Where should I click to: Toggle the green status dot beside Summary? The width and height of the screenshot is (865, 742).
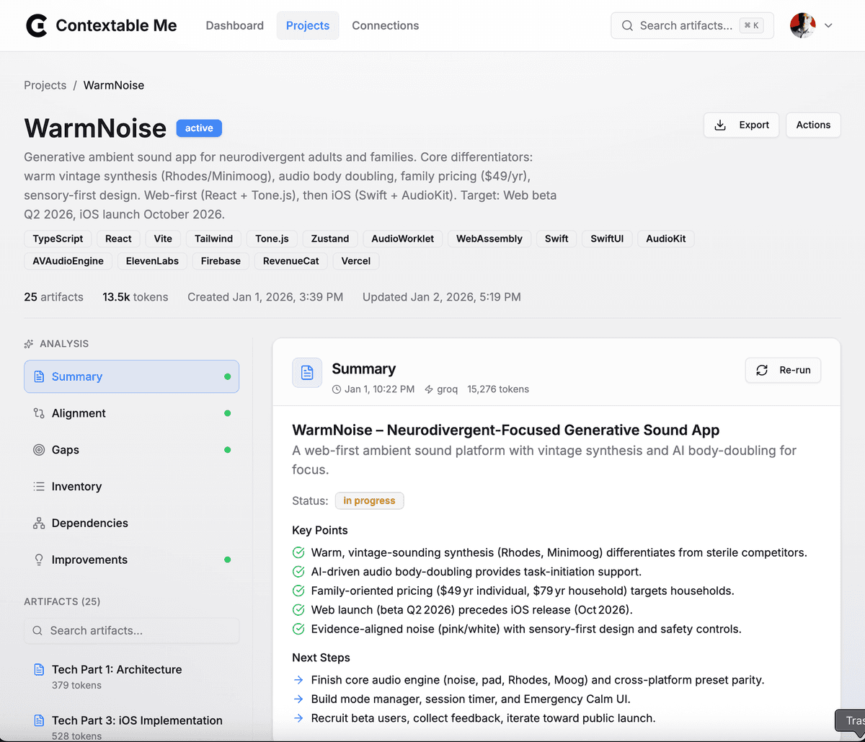click(229, 376)
